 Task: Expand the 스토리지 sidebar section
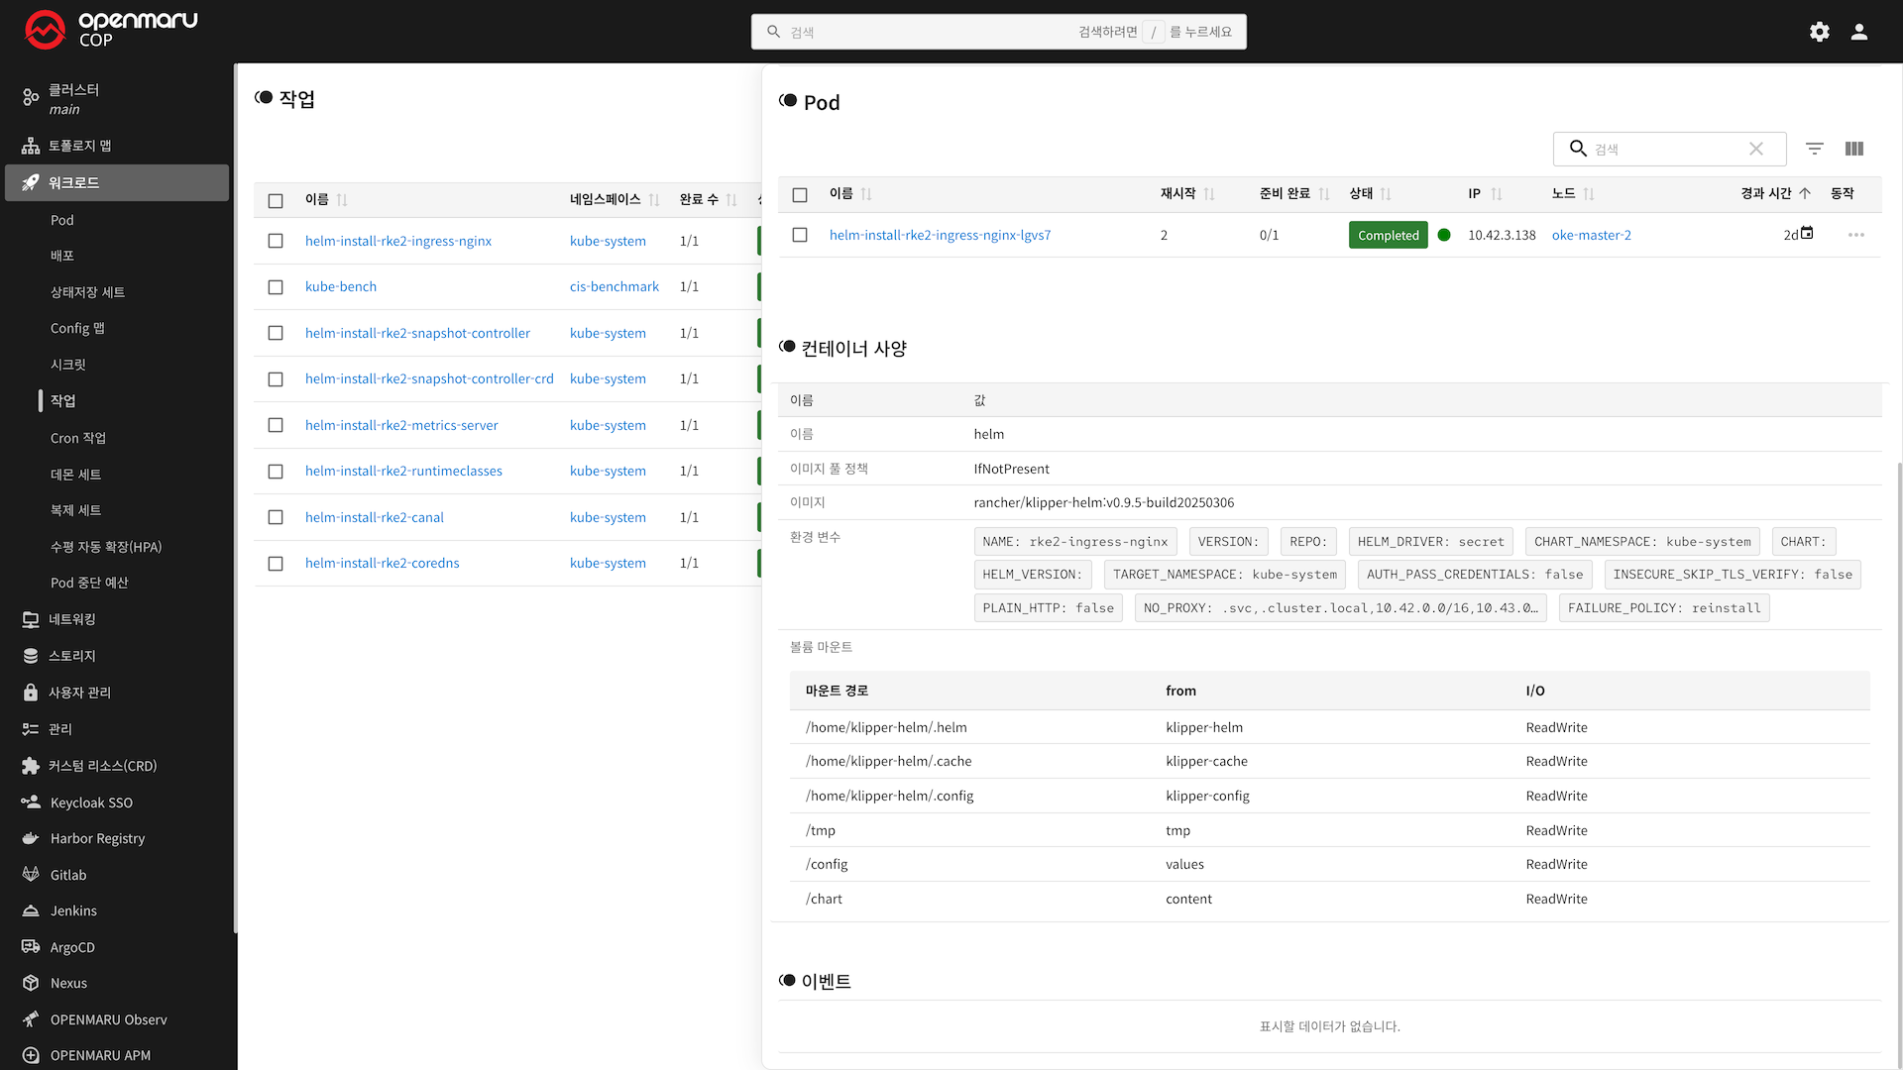click(x=72, y=656)
